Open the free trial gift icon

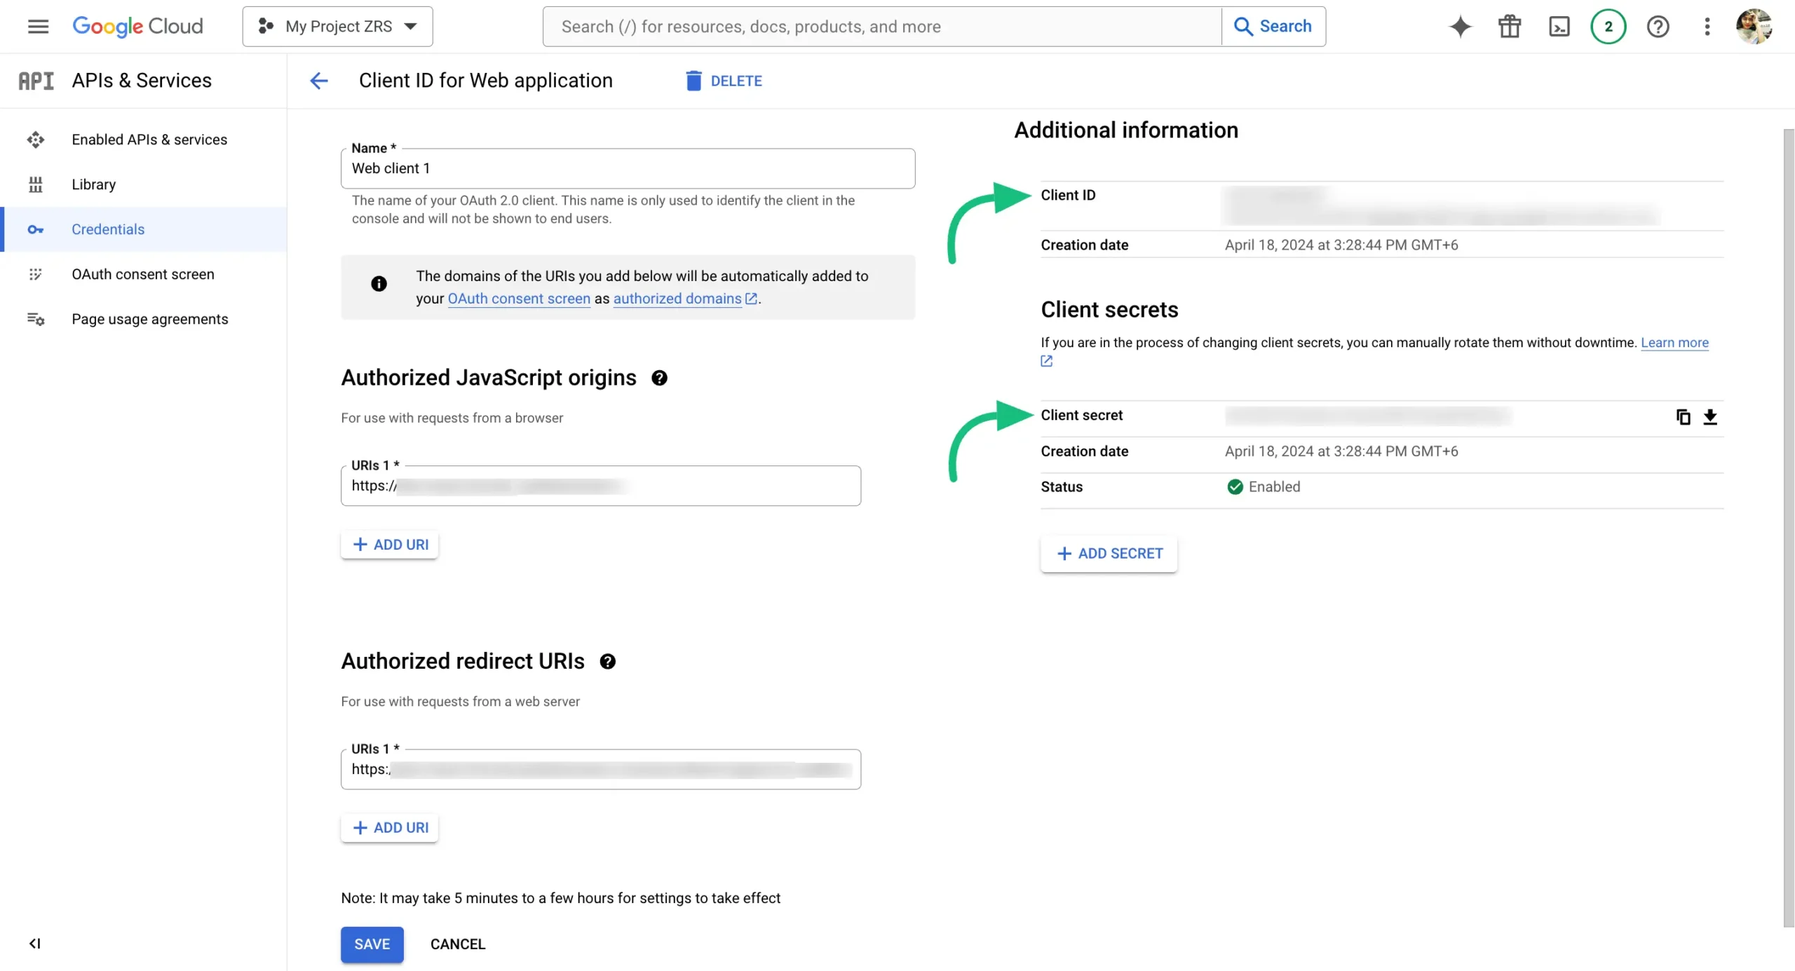[x=1510, y=27]
